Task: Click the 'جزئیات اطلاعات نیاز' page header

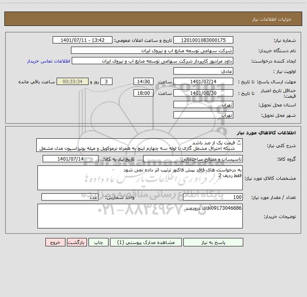Action: click(272, 19)
